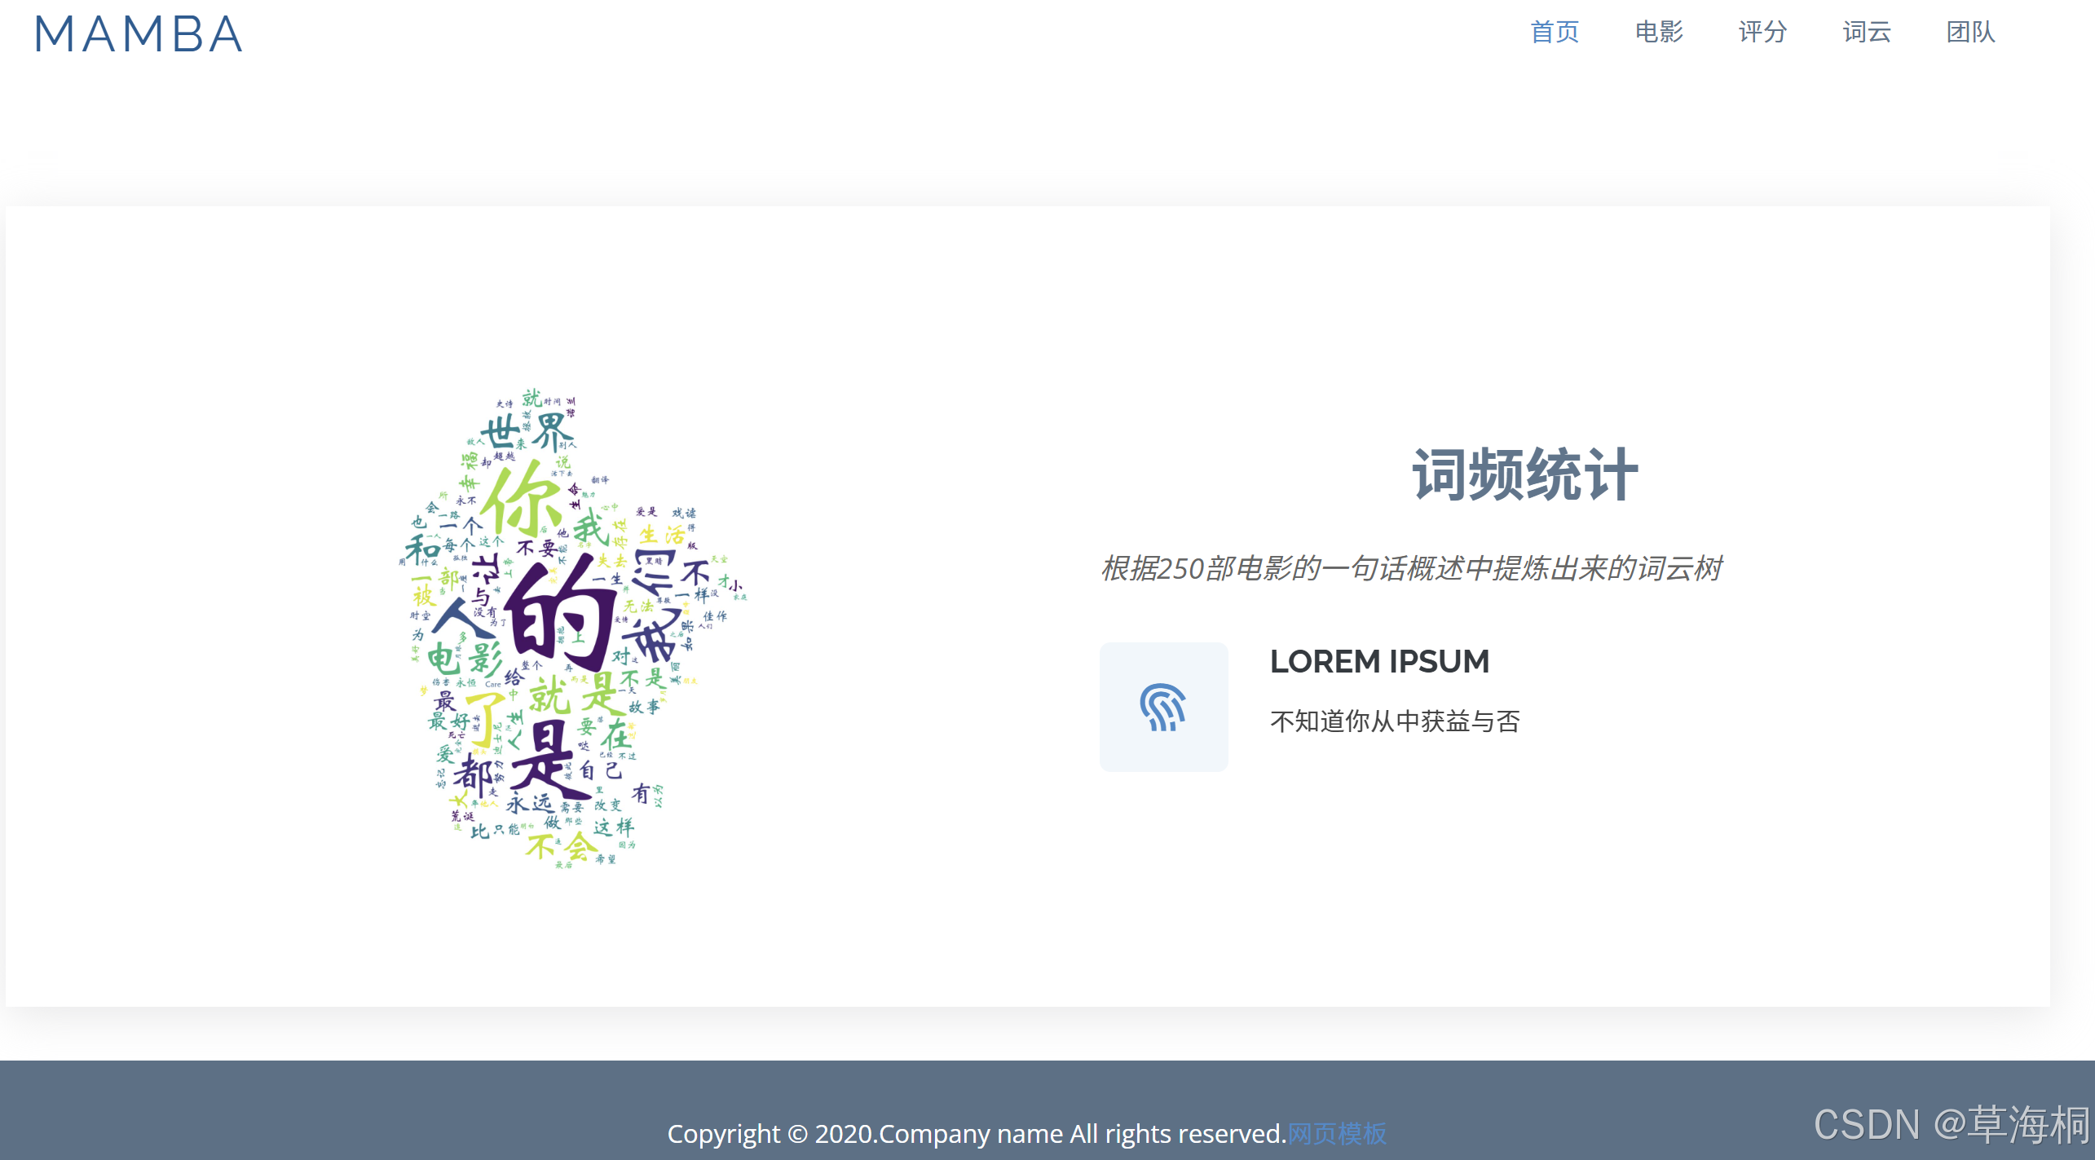
Task: Click the MAMBA logo
Action: (x=139, y=35)
